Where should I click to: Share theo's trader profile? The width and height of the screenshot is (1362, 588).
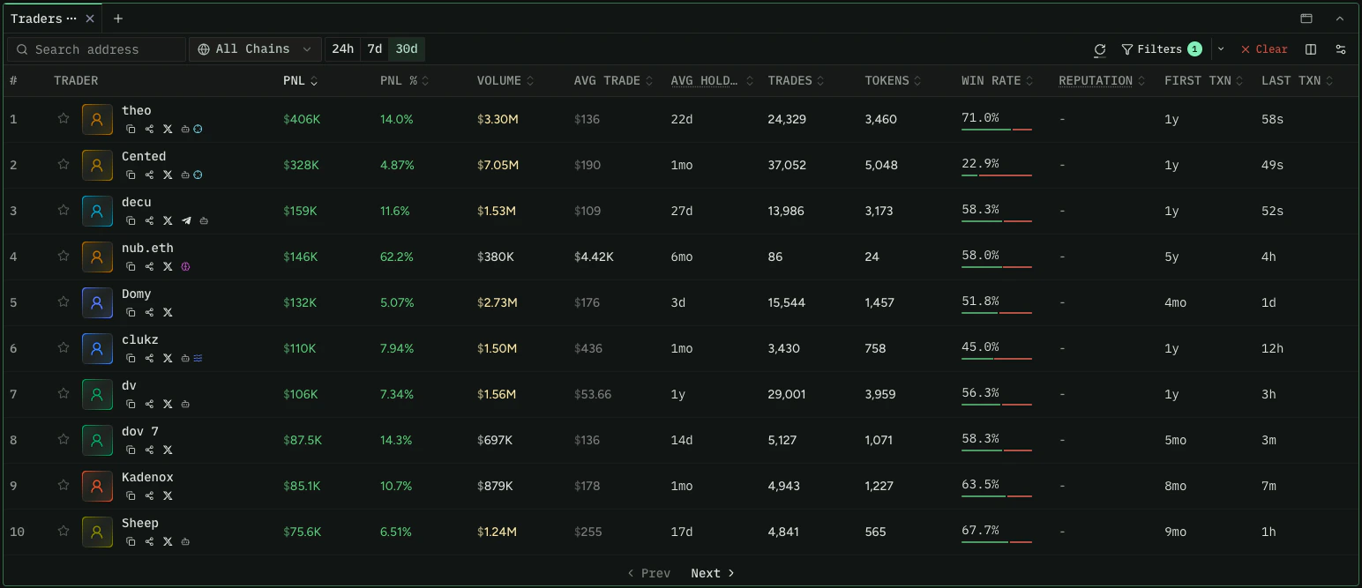click(x=149, y=129)
